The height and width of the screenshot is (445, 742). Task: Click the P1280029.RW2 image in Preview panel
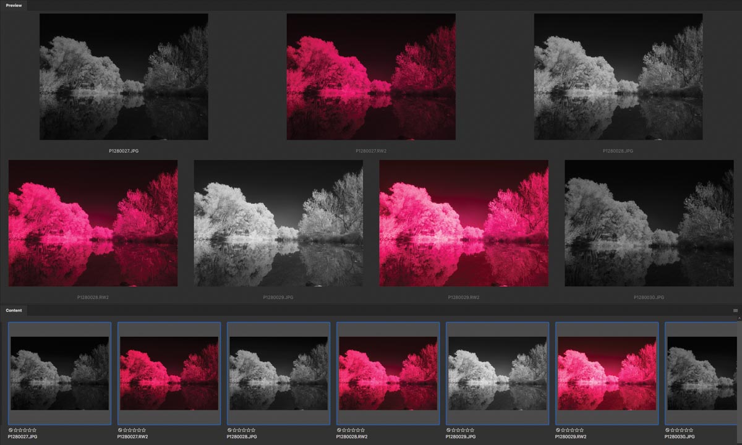464,223
